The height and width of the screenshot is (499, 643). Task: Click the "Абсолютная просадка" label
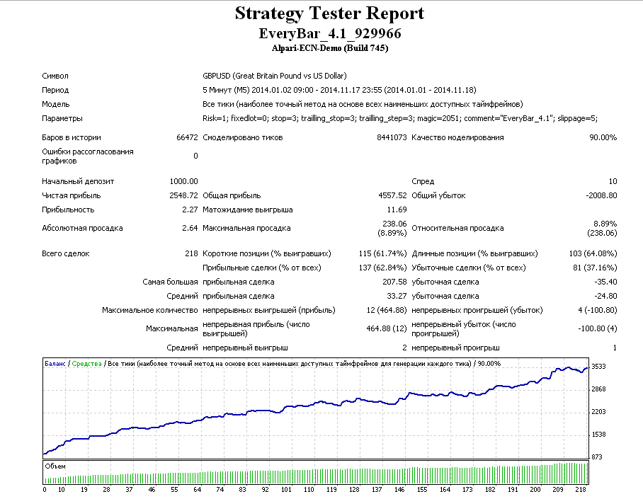pyautogui.click(x=82, y=229)
